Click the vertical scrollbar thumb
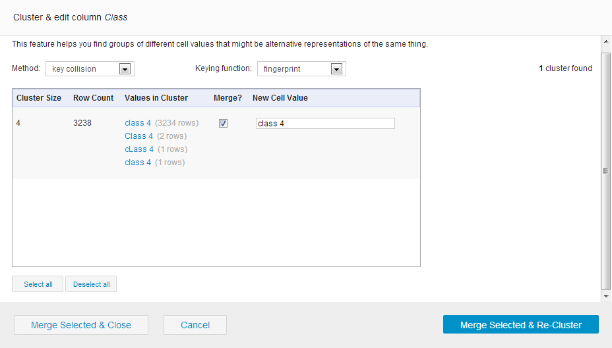The width and height of the screenshot is (612, 348). coord(606,171)
